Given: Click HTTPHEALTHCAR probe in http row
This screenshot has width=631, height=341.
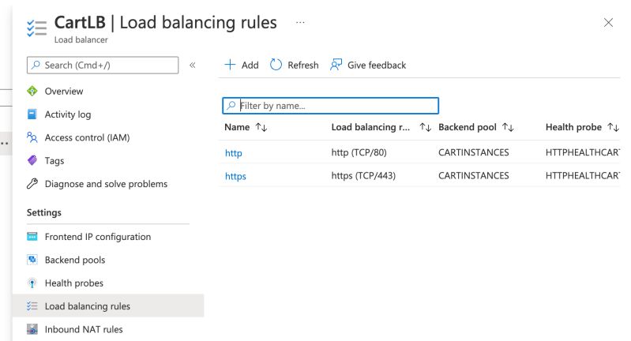Looking at the screenshot, I should 583,152.
